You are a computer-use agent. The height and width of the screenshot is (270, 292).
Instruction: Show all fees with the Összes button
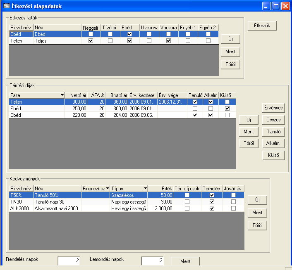(x=273, y=120)
